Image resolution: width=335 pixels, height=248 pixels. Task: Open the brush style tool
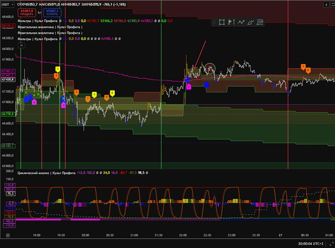251,22
